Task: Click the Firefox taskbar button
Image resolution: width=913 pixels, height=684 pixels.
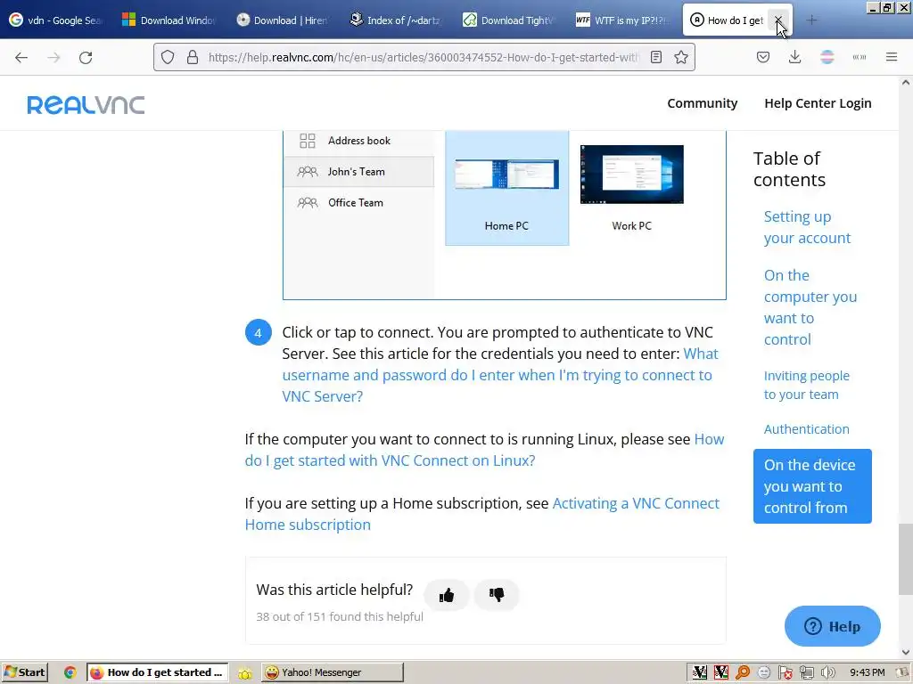Action: (157, 672)
